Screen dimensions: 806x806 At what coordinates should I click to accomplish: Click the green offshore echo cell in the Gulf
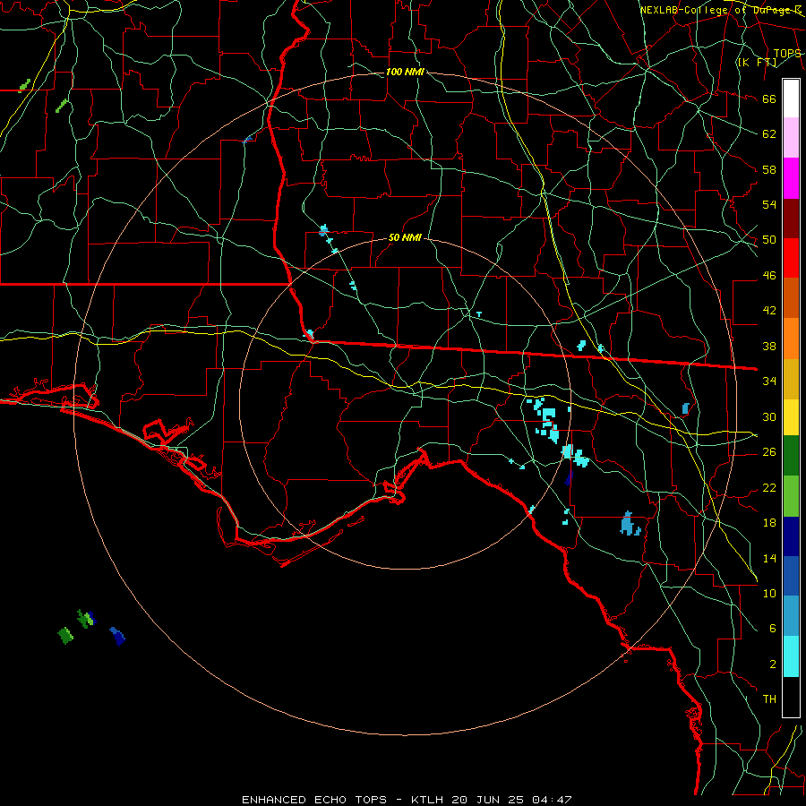(65, 635)
